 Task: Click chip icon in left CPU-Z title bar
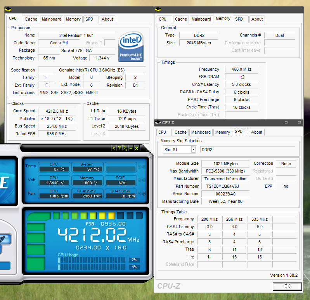[8, 9]
